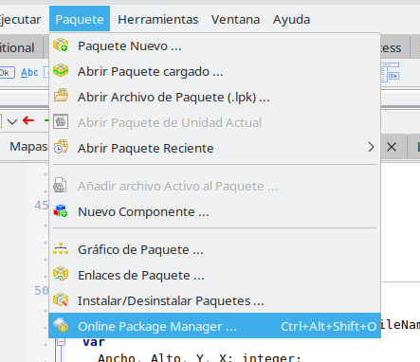Click the Instalar/Desinstalar magnifier icon
Screen dimensions: 420x362
pos(61,299)
